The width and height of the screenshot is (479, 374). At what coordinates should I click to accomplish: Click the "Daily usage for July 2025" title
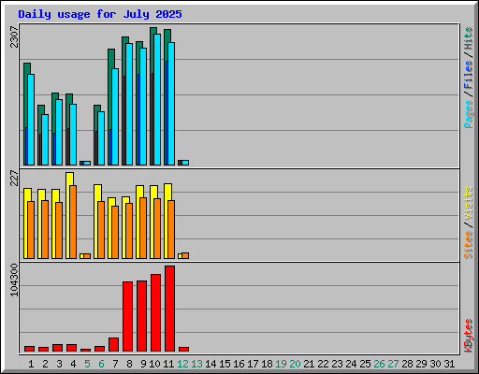[x=100, y=14]
